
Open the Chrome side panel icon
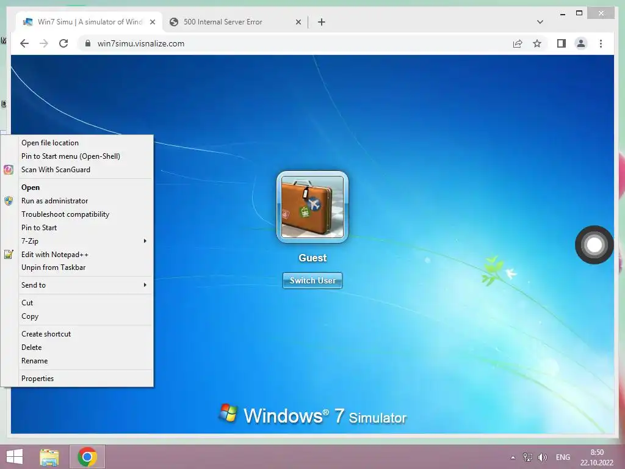pyautogui.click(x=562, y=43)
